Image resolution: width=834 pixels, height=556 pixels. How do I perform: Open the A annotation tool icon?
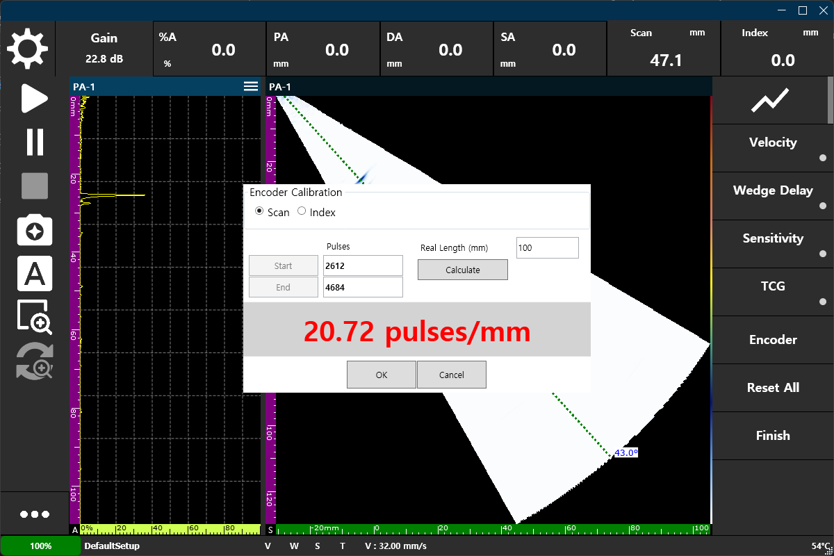(35, 275)
